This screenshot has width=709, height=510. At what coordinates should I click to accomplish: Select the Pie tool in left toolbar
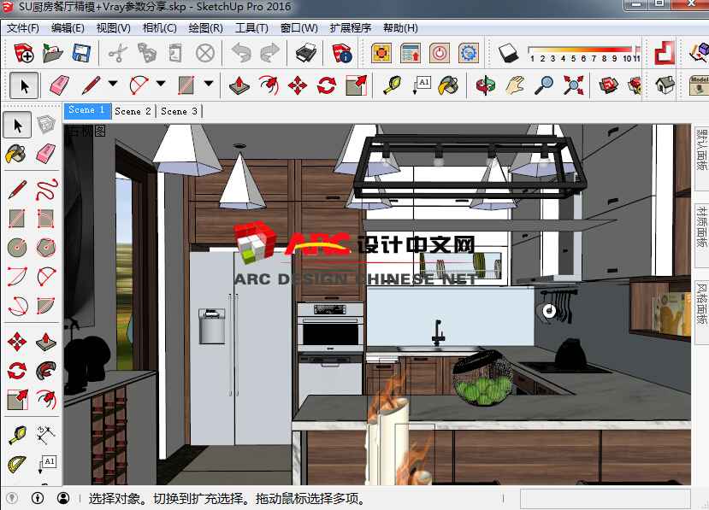pyautogui.click(x=45, y=305)
